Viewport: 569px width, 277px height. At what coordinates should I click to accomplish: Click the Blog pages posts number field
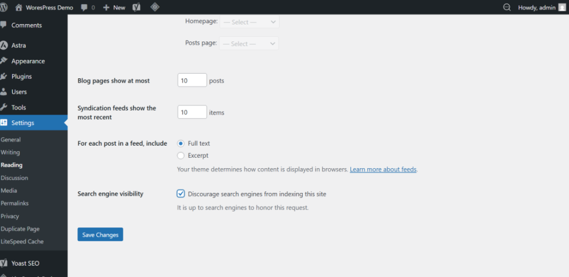(192, 80)
